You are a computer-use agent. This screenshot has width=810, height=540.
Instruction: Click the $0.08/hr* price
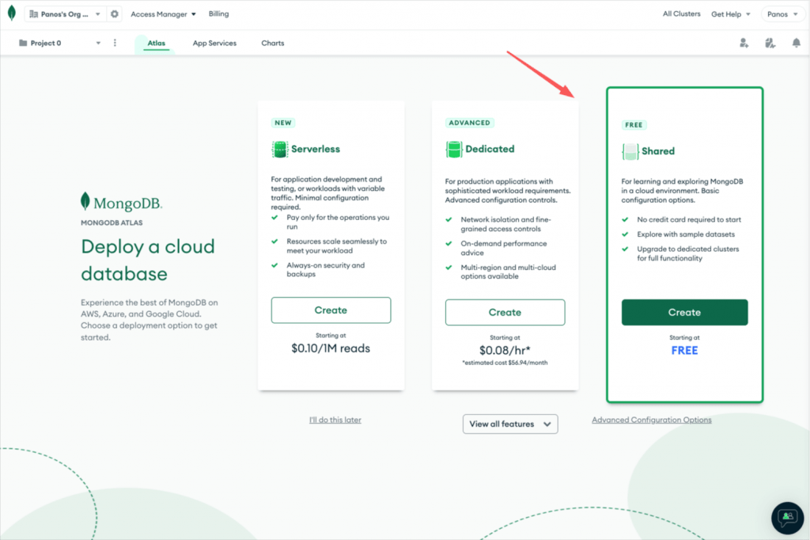tap(505, 350)
